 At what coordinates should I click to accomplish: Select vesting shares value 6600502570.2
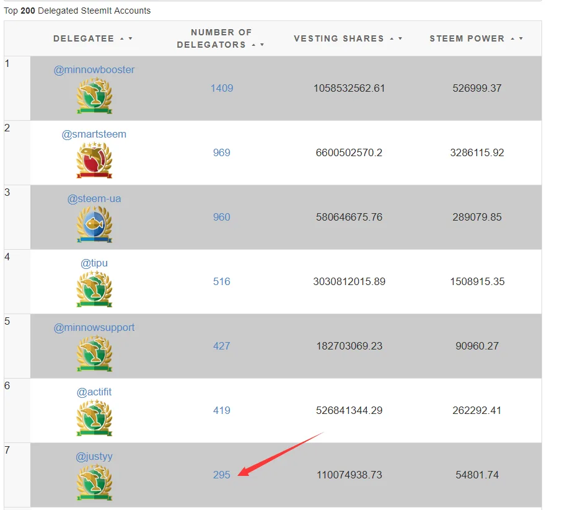coord(349,152)
